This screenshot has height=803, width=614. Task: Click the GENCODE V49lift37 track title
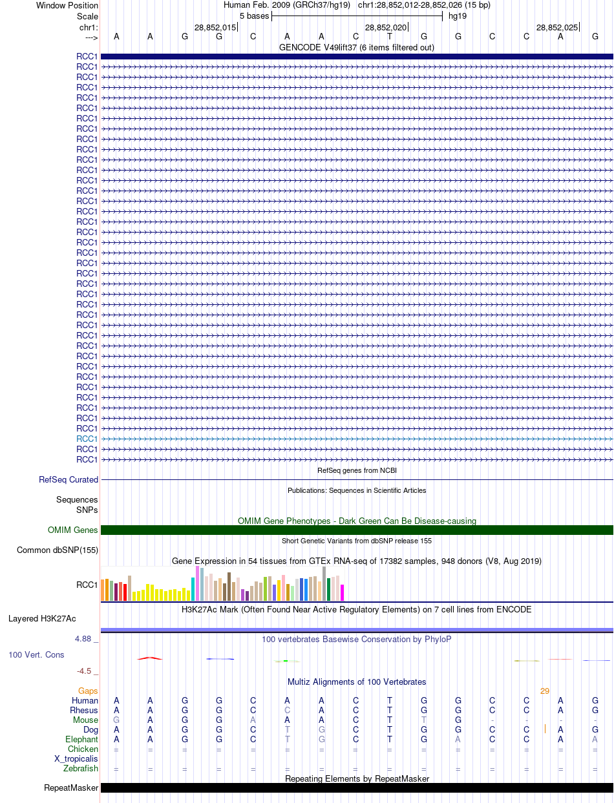357,48
